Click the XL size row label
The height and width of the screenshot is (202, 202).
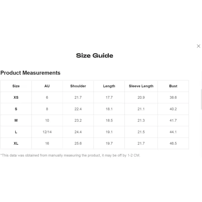pyautogui.click(x=16, y=143)
